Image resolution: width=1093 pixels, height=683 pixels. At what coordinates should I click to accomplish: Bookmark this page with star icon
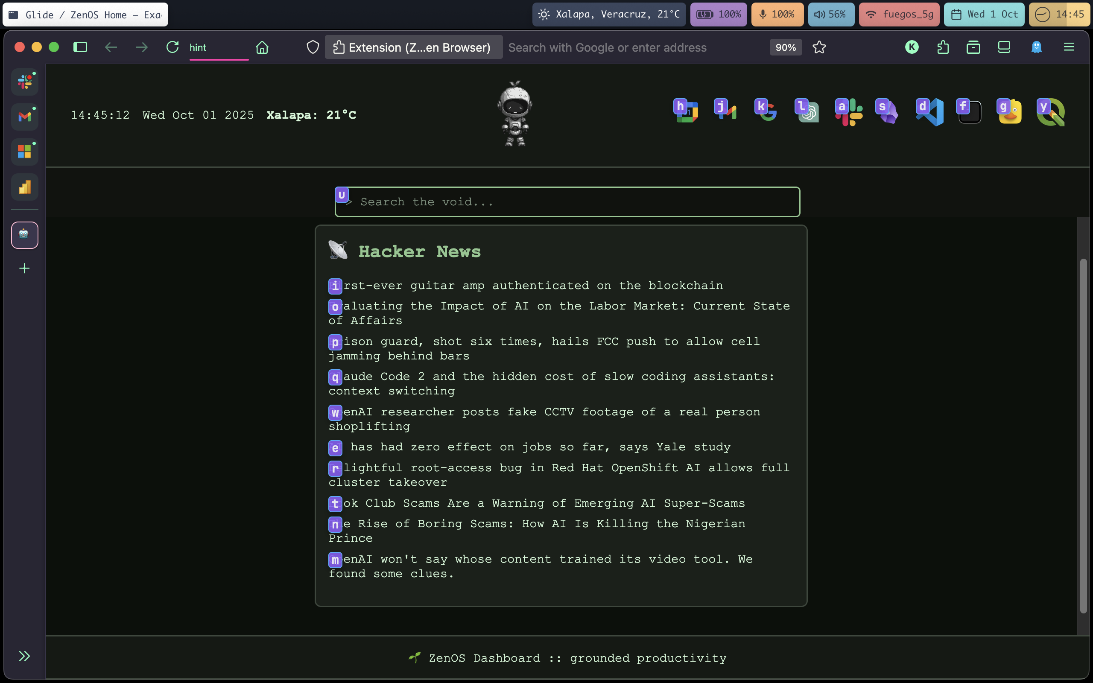click(x=819, y=47)
